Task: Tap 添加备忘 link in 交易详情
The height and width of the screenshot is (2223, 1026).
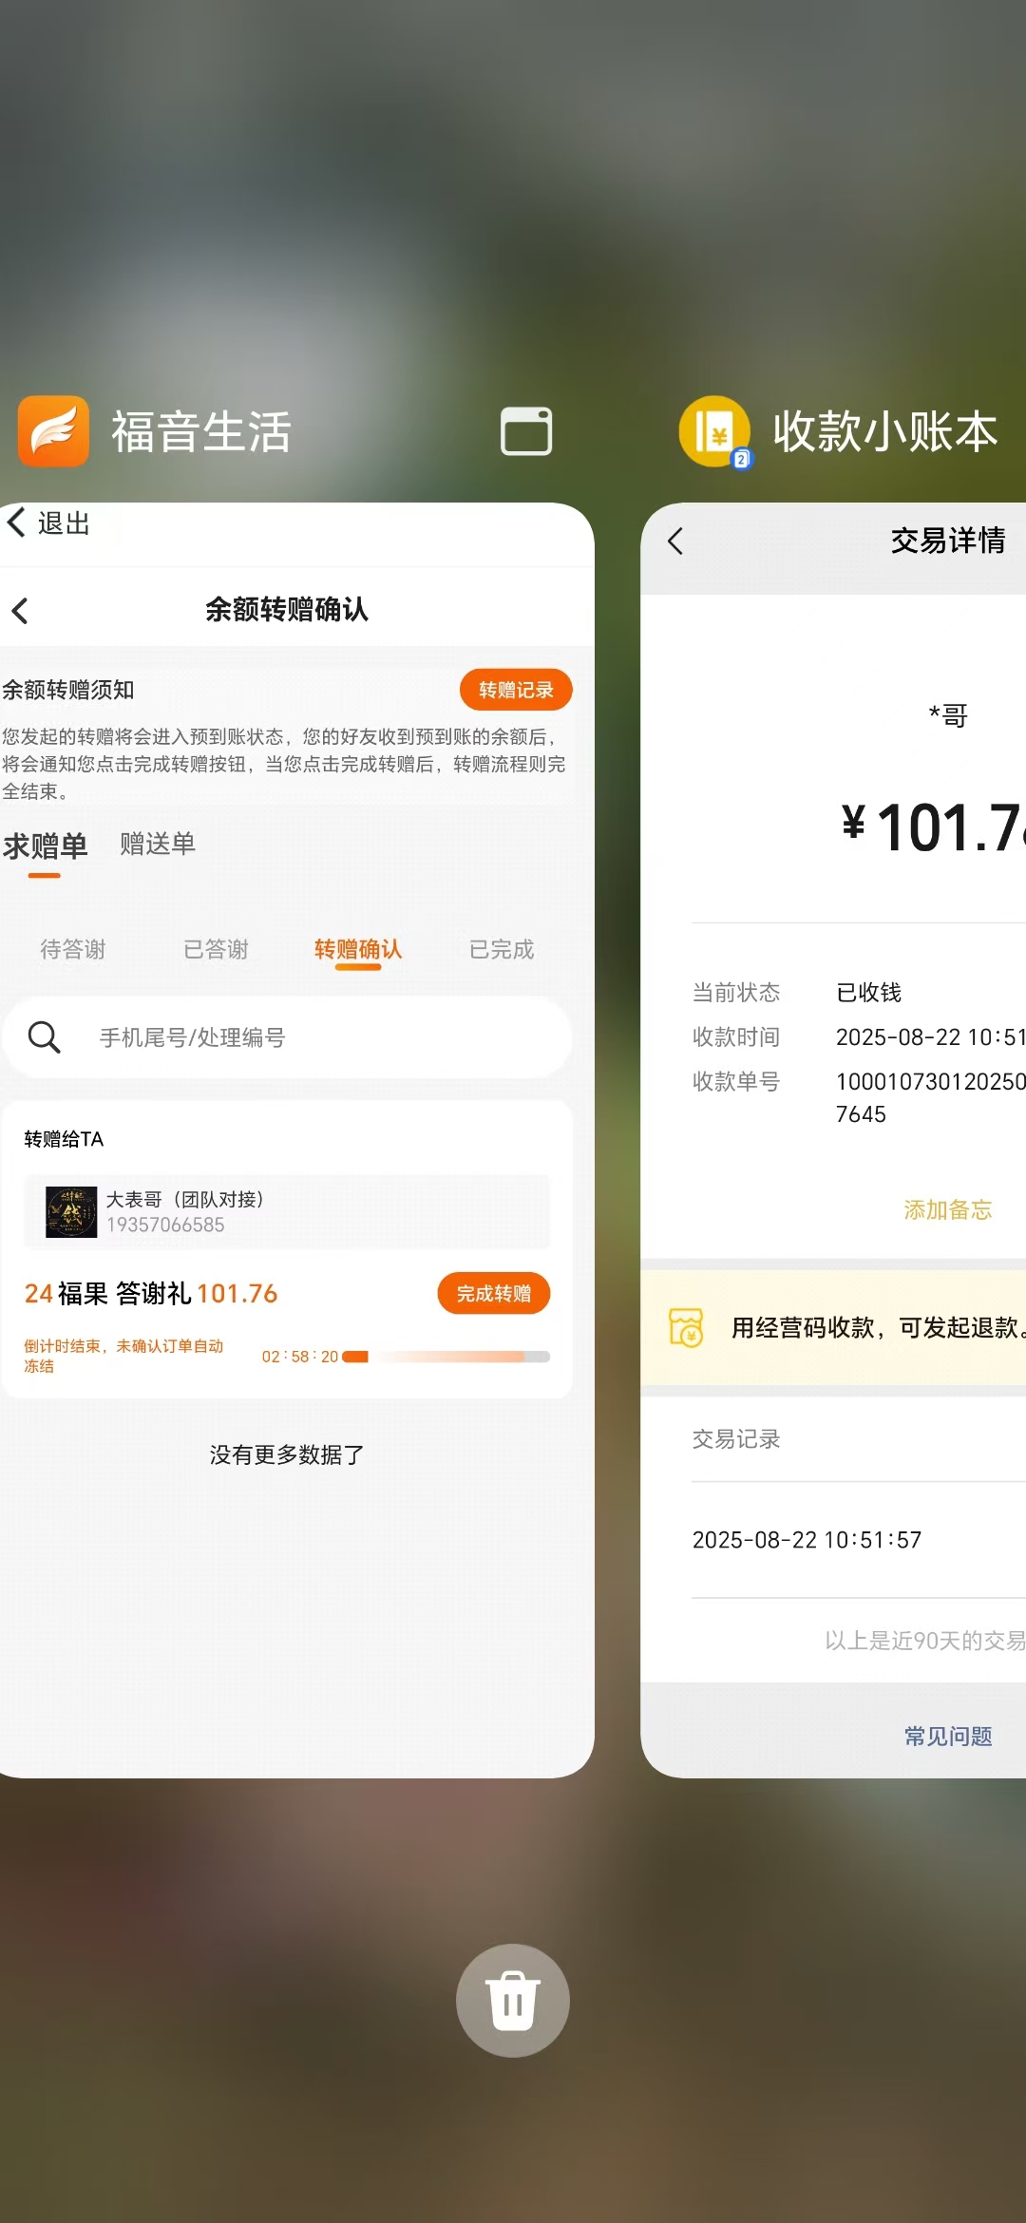Action: coord(947,1209)
